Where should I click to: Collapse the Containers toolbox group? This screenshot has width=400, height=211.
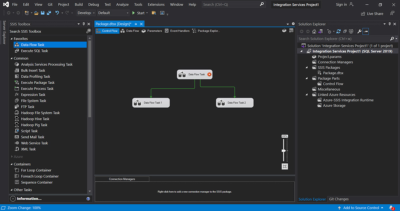(12, 164)
